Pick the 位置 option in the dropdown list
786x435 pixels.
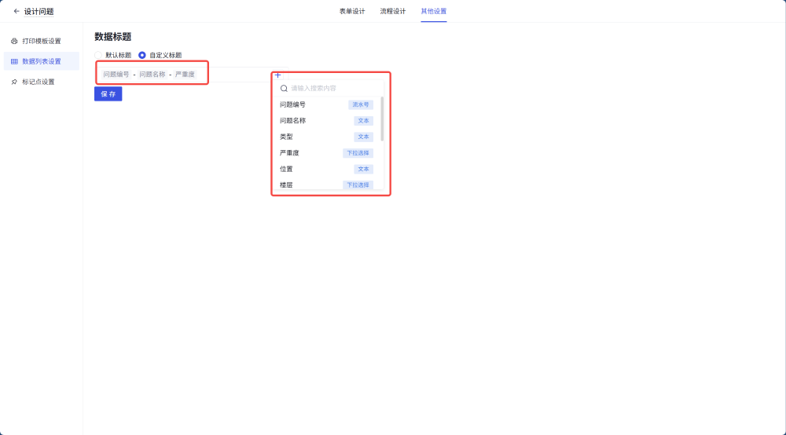pyautogui.click(x=287, y=169)
